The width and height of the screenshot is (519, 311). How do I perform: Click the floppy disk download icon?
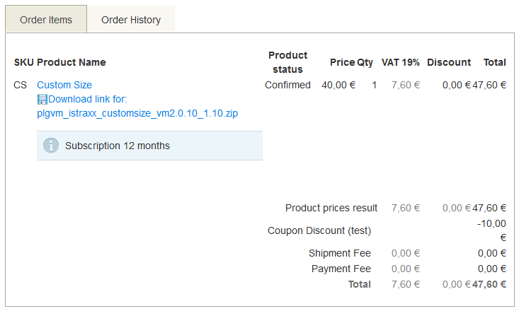click(42, 100)
